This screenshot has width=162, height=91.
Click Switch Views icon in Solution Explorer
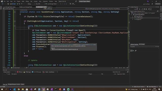(137, 9)
